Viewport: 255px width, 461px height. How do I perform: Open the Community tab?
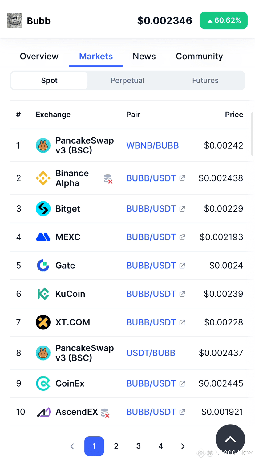point(199,56)
